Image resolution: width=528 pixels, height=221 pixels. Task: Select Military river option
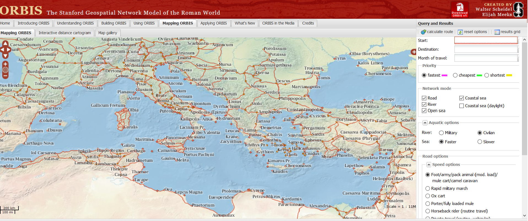click(x=441, y=133)
